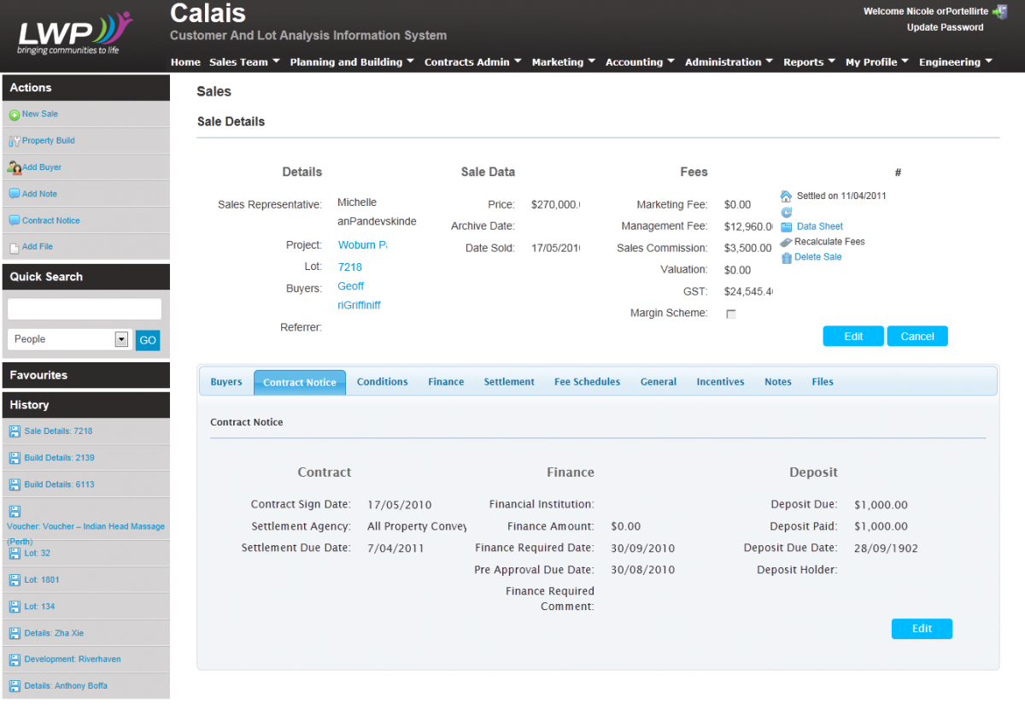The width and height of the screenshot is (1025, 710).
Task: Click the Add File document icon
Action: pos(14,248)
